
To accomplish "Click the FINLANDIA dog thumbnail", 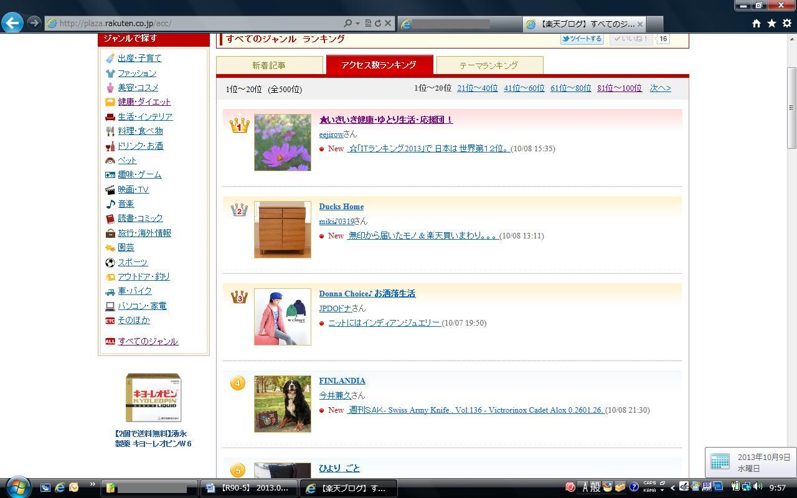I will [x=282, y=403].
